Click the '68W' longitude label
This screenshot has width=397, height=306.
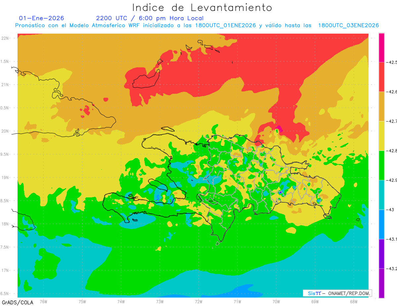point(353,301)
